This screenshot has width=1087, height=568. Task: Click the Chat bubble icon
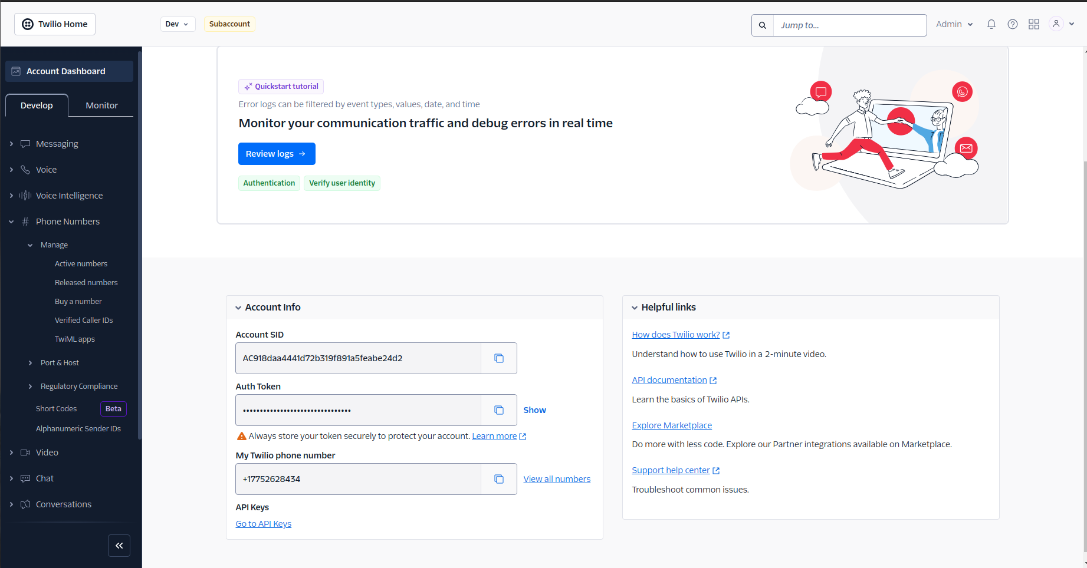(x=25, y=478)
